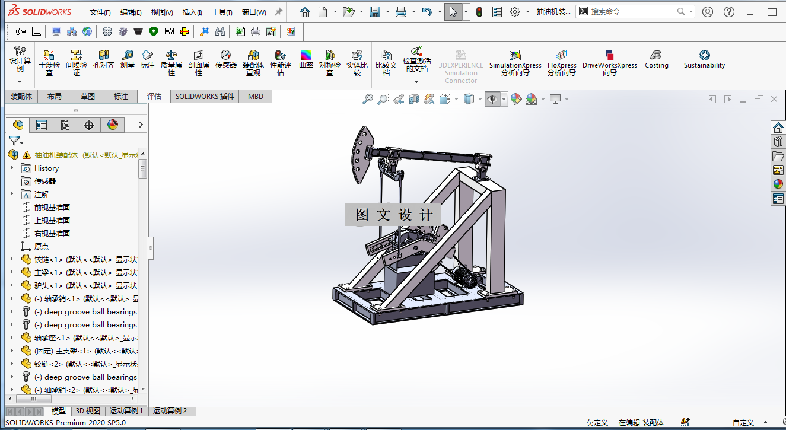Open the 实体比较 compare bodies tool

point(357,62)
